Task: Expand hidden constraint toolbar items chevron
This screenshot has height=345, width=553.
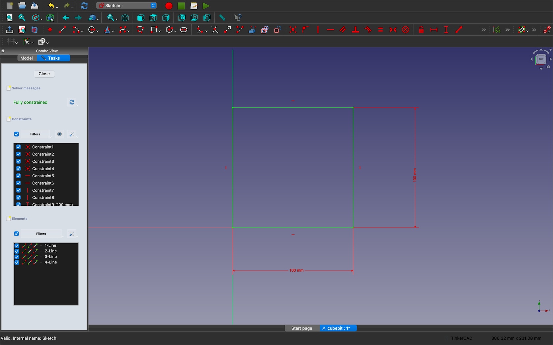Action: point(483,30)
